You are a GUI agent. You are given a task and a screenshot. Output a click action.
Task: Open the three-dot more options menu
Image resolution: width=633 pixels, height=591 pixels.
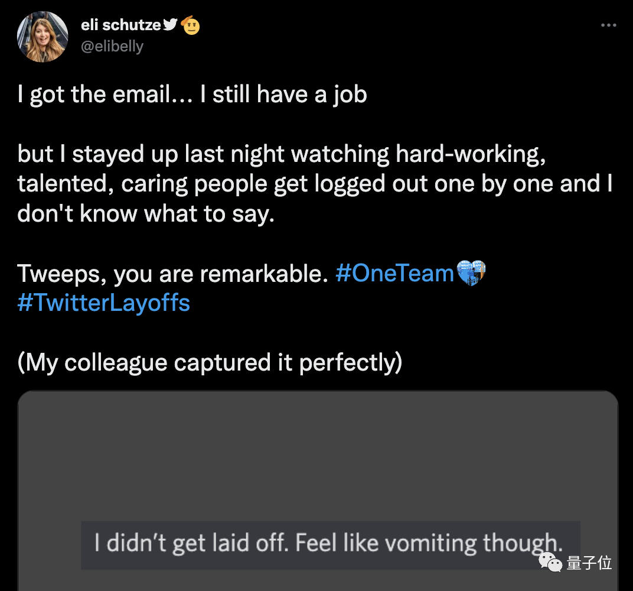click(x=608, y=25)
